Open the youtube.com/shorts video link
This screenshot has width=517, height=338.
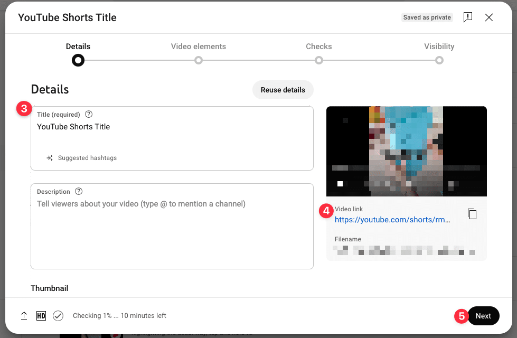click(x=392, y=220)
